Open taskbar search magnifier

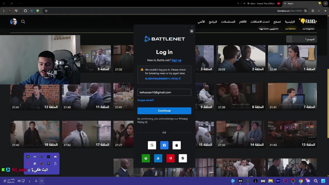[x=316, y=181]
